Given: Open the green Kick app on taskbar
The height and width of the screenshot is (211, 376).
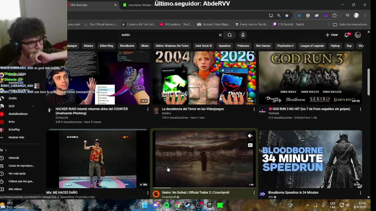Looking at the screenshot, I should point(220,205).
